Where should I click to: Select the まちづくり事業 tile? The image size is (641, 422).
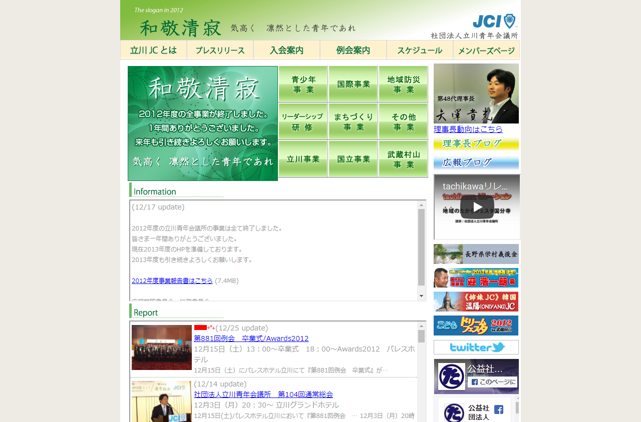[353, 121]
